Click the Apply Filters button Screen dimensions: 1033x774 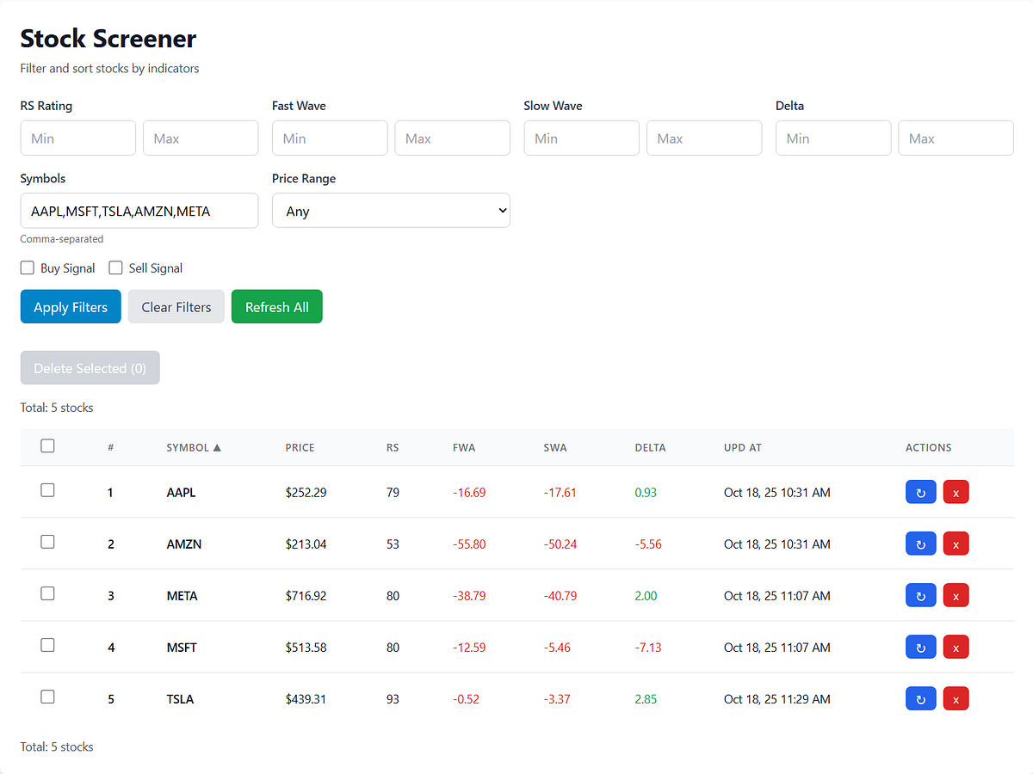pyautogui.click(x=70, y=306)
